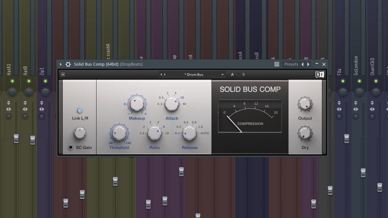Screen dimensions: 388x218
Task: Open the Solid Bus Comp header dropdown menu
Action: click(x=63, y=74)
